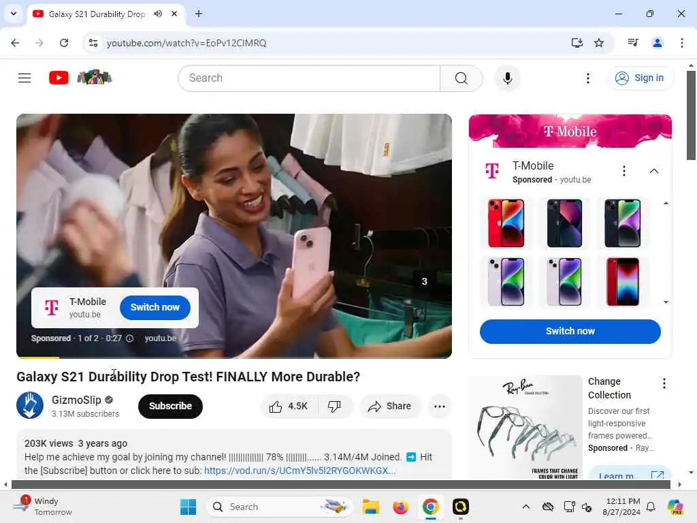This screenshot has height=523, width=697.
Task: Like the video 4.5K thumbs up
Action: pos(288,407)
